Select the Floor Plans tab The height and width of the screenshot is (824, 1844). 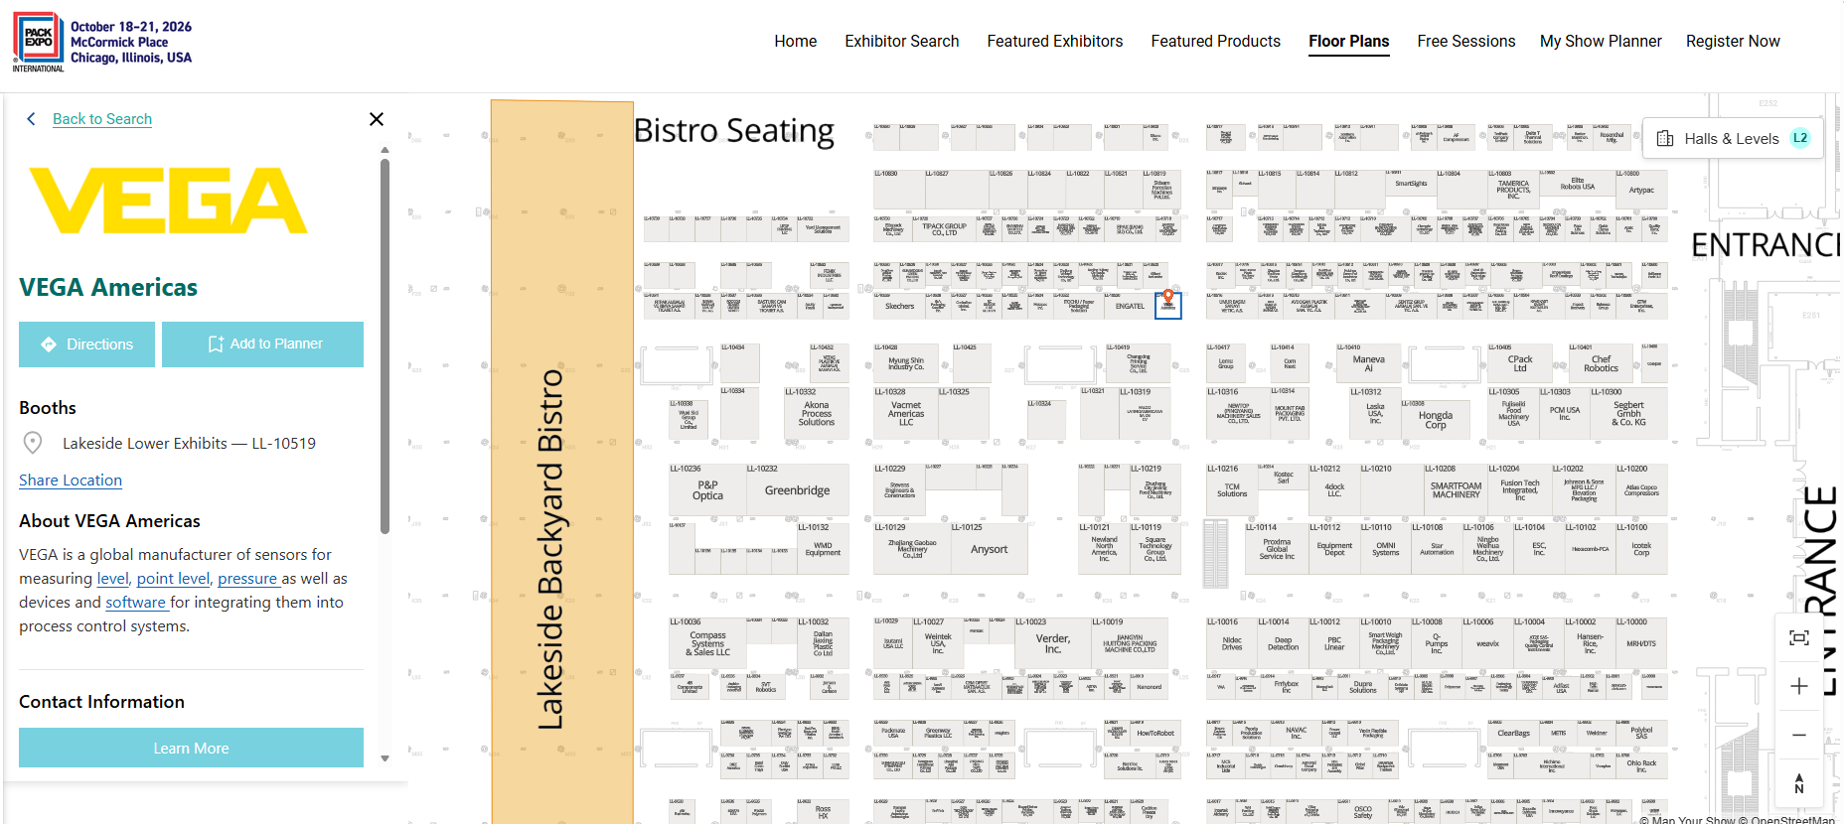click(1349, 42)
